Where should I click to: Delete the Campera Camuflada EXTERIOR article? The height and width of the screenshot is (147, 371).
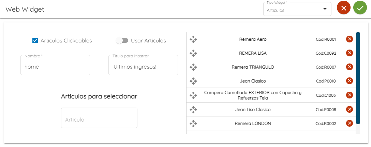click(x=350, y=95)
